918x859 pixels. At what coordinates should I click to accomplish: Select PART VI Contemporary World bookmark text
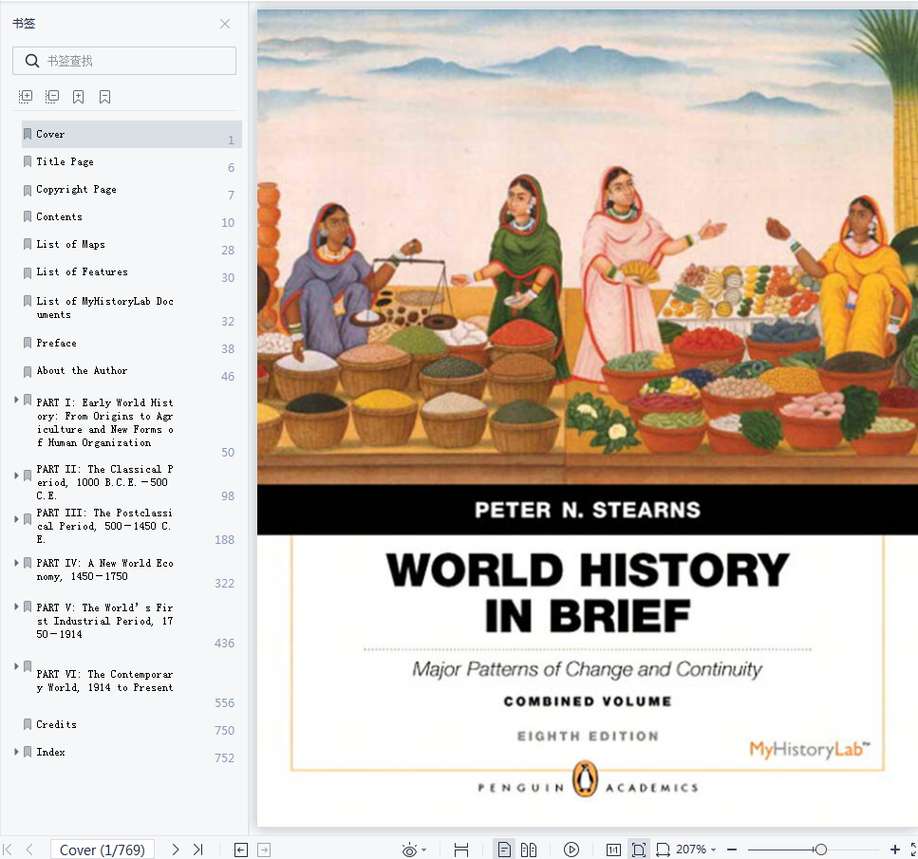tap(104, 681)
